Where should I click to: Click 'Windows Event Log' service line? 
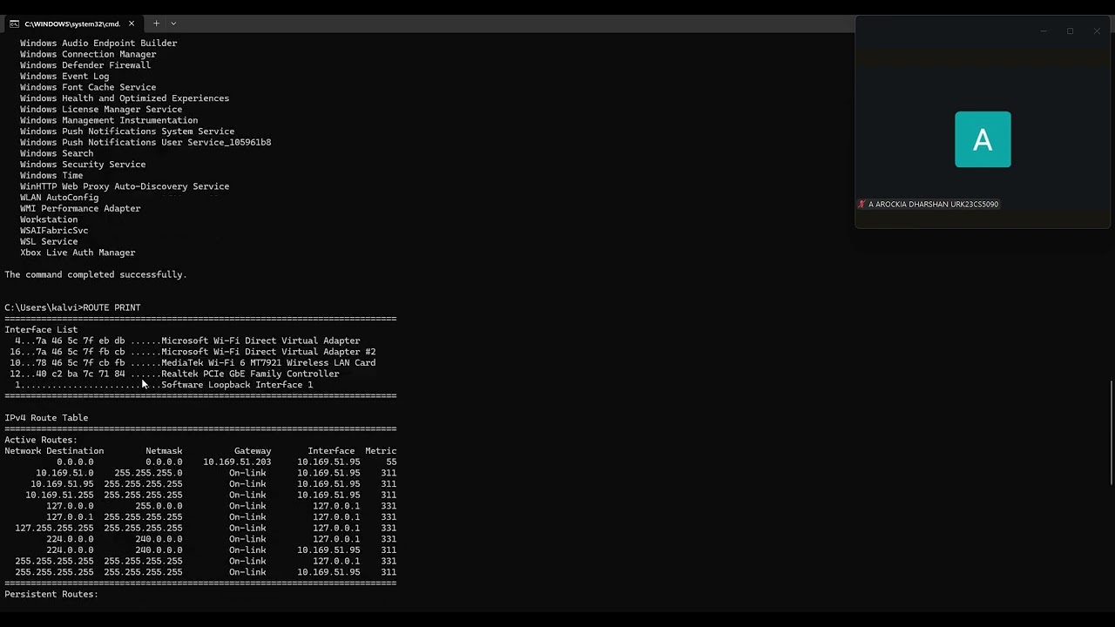[x=64, y=77]
